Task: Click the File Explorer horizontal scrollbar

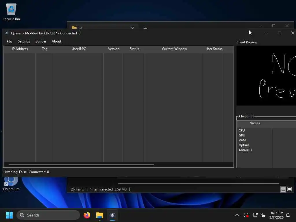Action: pos(198,183)
